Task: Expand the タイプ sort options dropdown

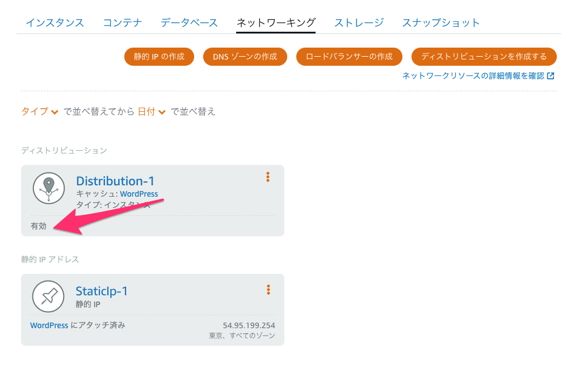Action: point(40,112)
